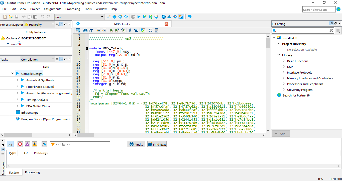Click the Search altera.com field

(x=319, y=9)
